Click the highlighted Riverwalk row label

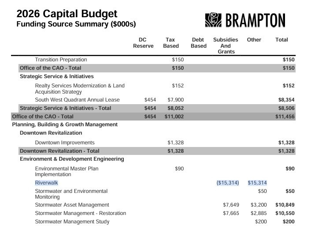pyautogui.click(x=46, y=183)
